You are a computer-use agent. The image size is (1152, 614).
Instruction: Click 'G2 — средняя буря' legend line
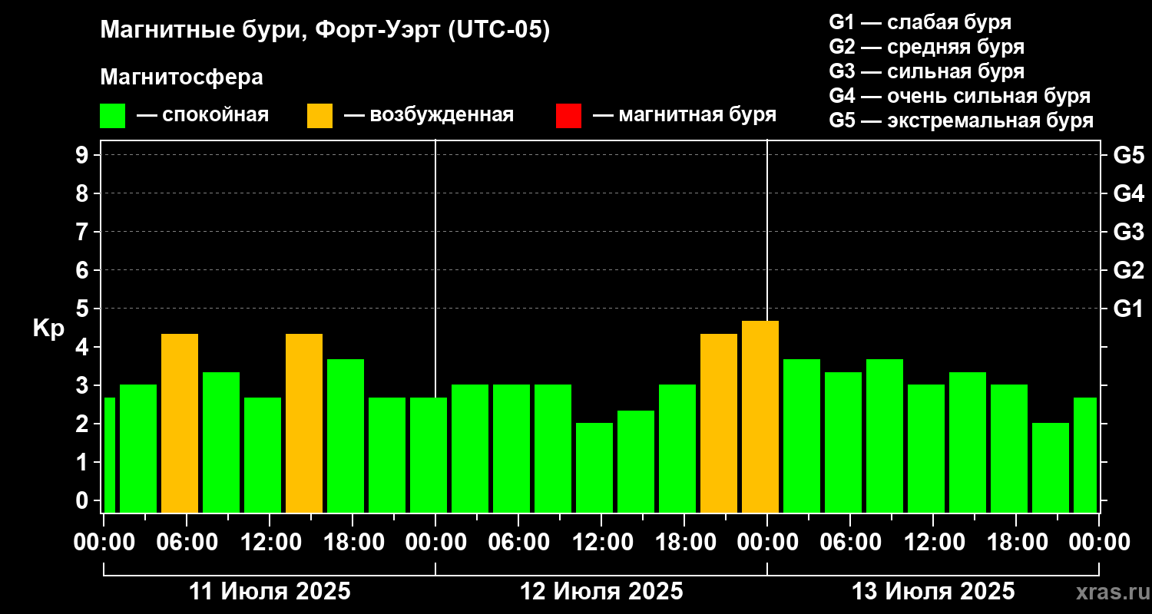point(927,47)
